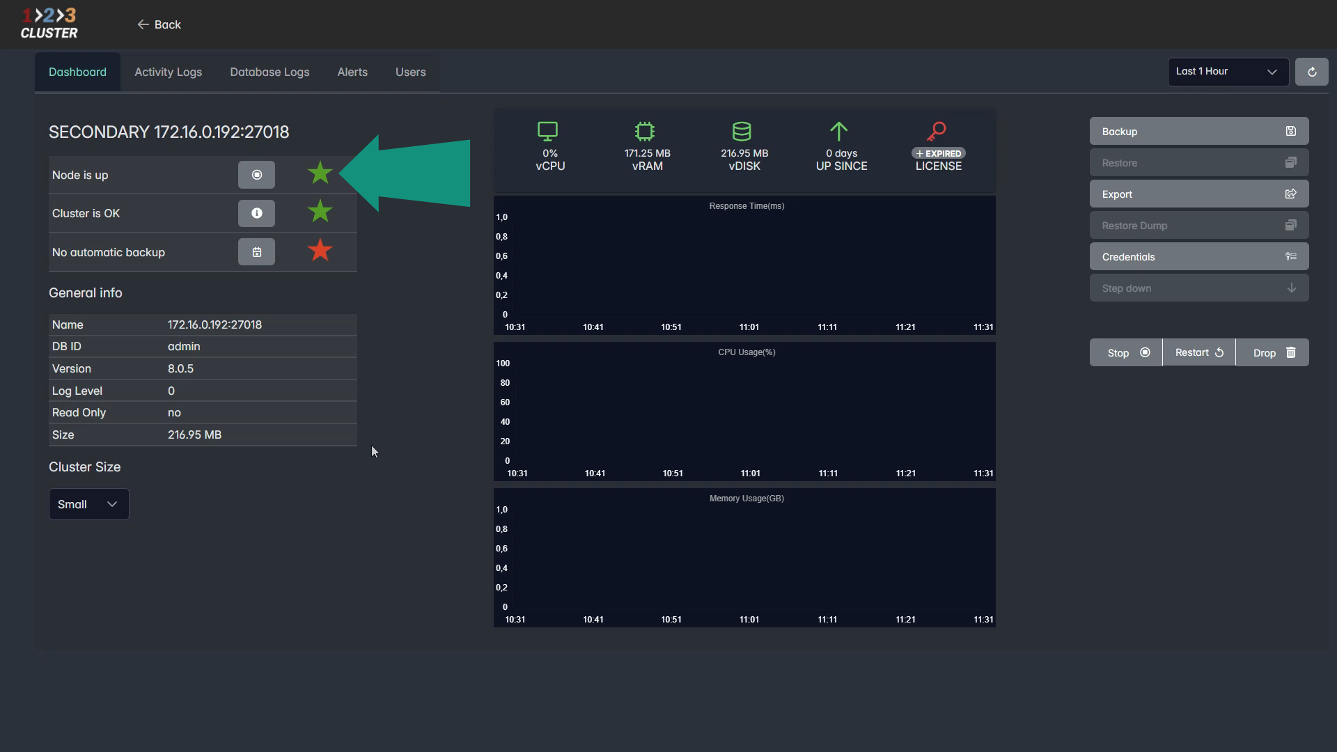The height and width of the screenshot is (752, 1337).
Task: Switch to the Activity Logs tab
Action: [x=168, y=72]
